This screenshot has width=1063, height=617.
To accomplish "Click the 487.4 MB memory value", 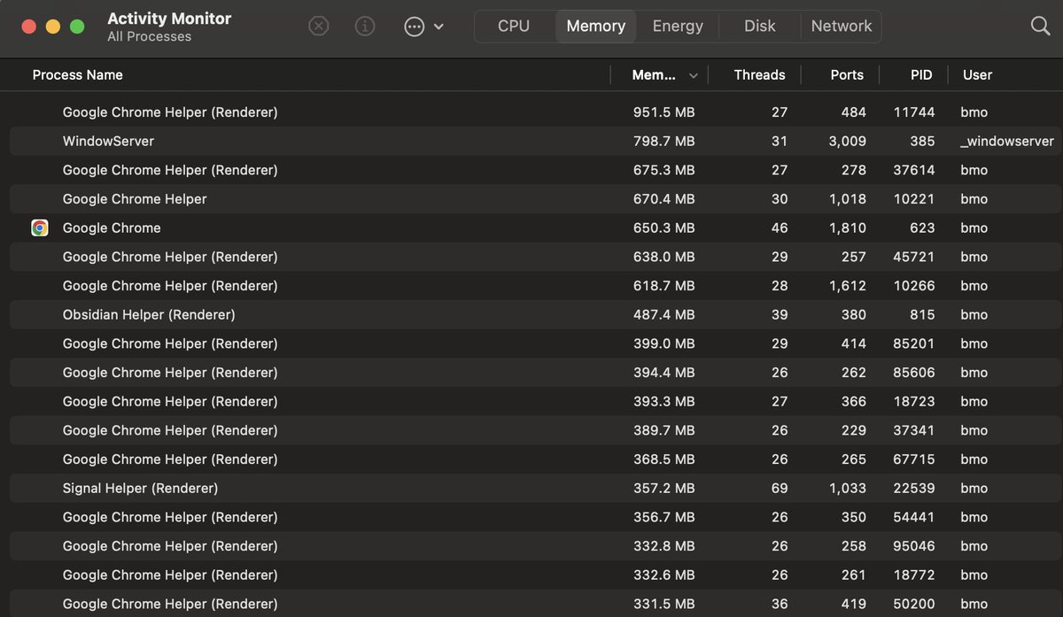I will 663,314.
